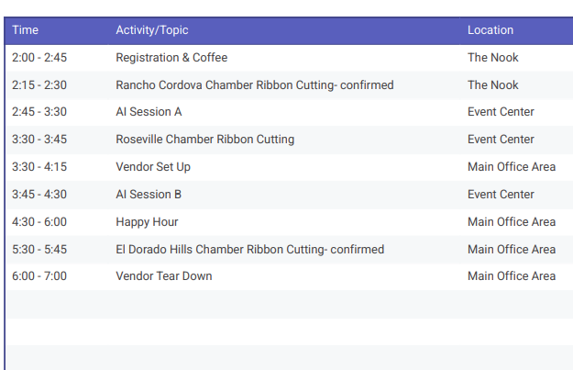Click the Activity/Topic column header
The width and height of the screenshot is (573, 370).
coord(152,30)
